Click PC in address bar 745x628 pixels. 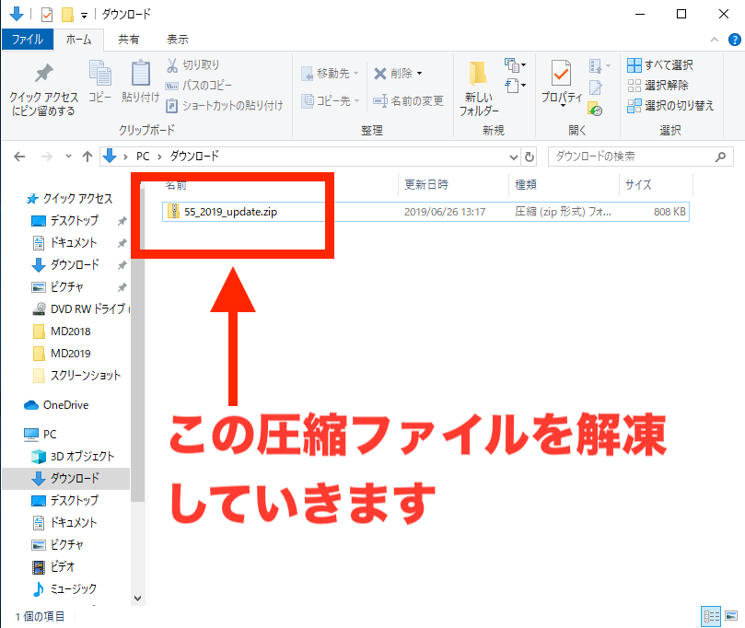click(x=143, y=157)
